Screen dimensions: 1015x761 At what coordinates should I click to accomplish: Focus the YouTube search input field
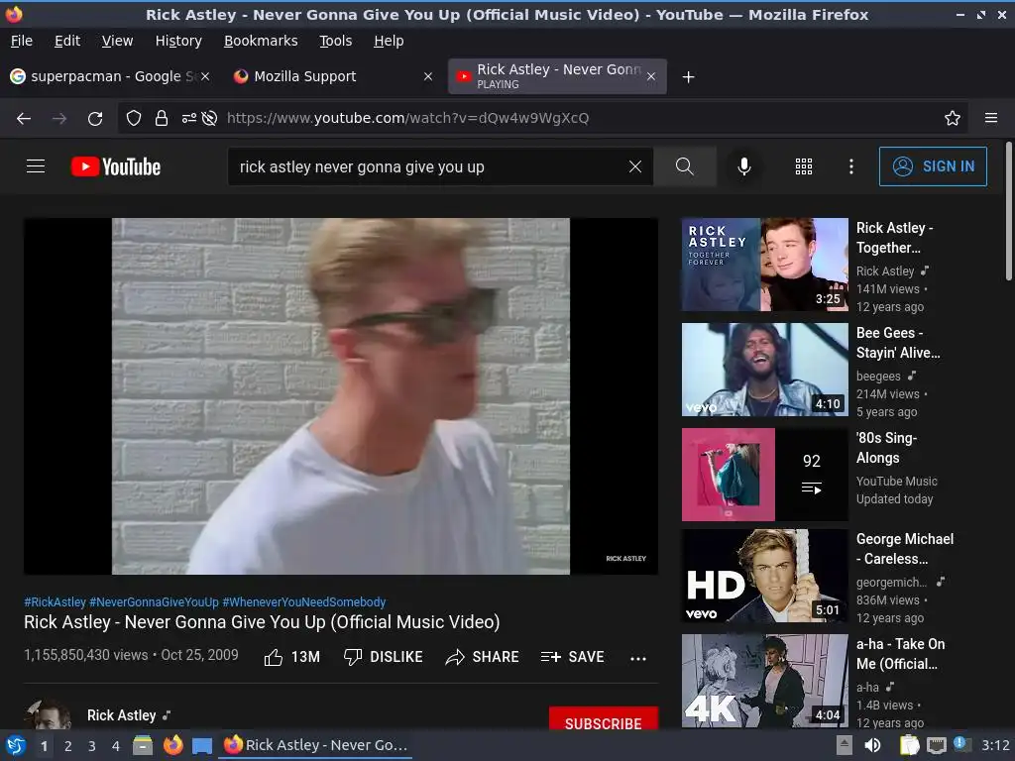[427, 166]
